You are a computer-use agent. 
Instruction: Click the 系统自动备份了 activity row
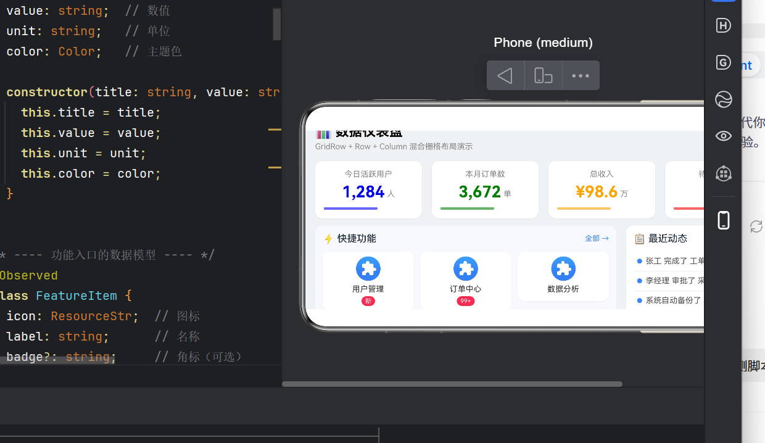671,300
